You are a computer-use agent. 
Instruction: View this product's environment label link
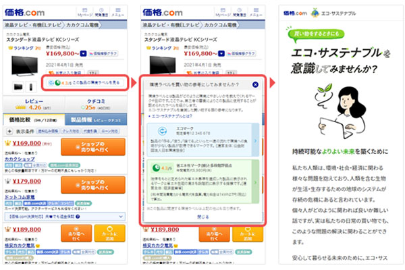(x=85, y=82)
